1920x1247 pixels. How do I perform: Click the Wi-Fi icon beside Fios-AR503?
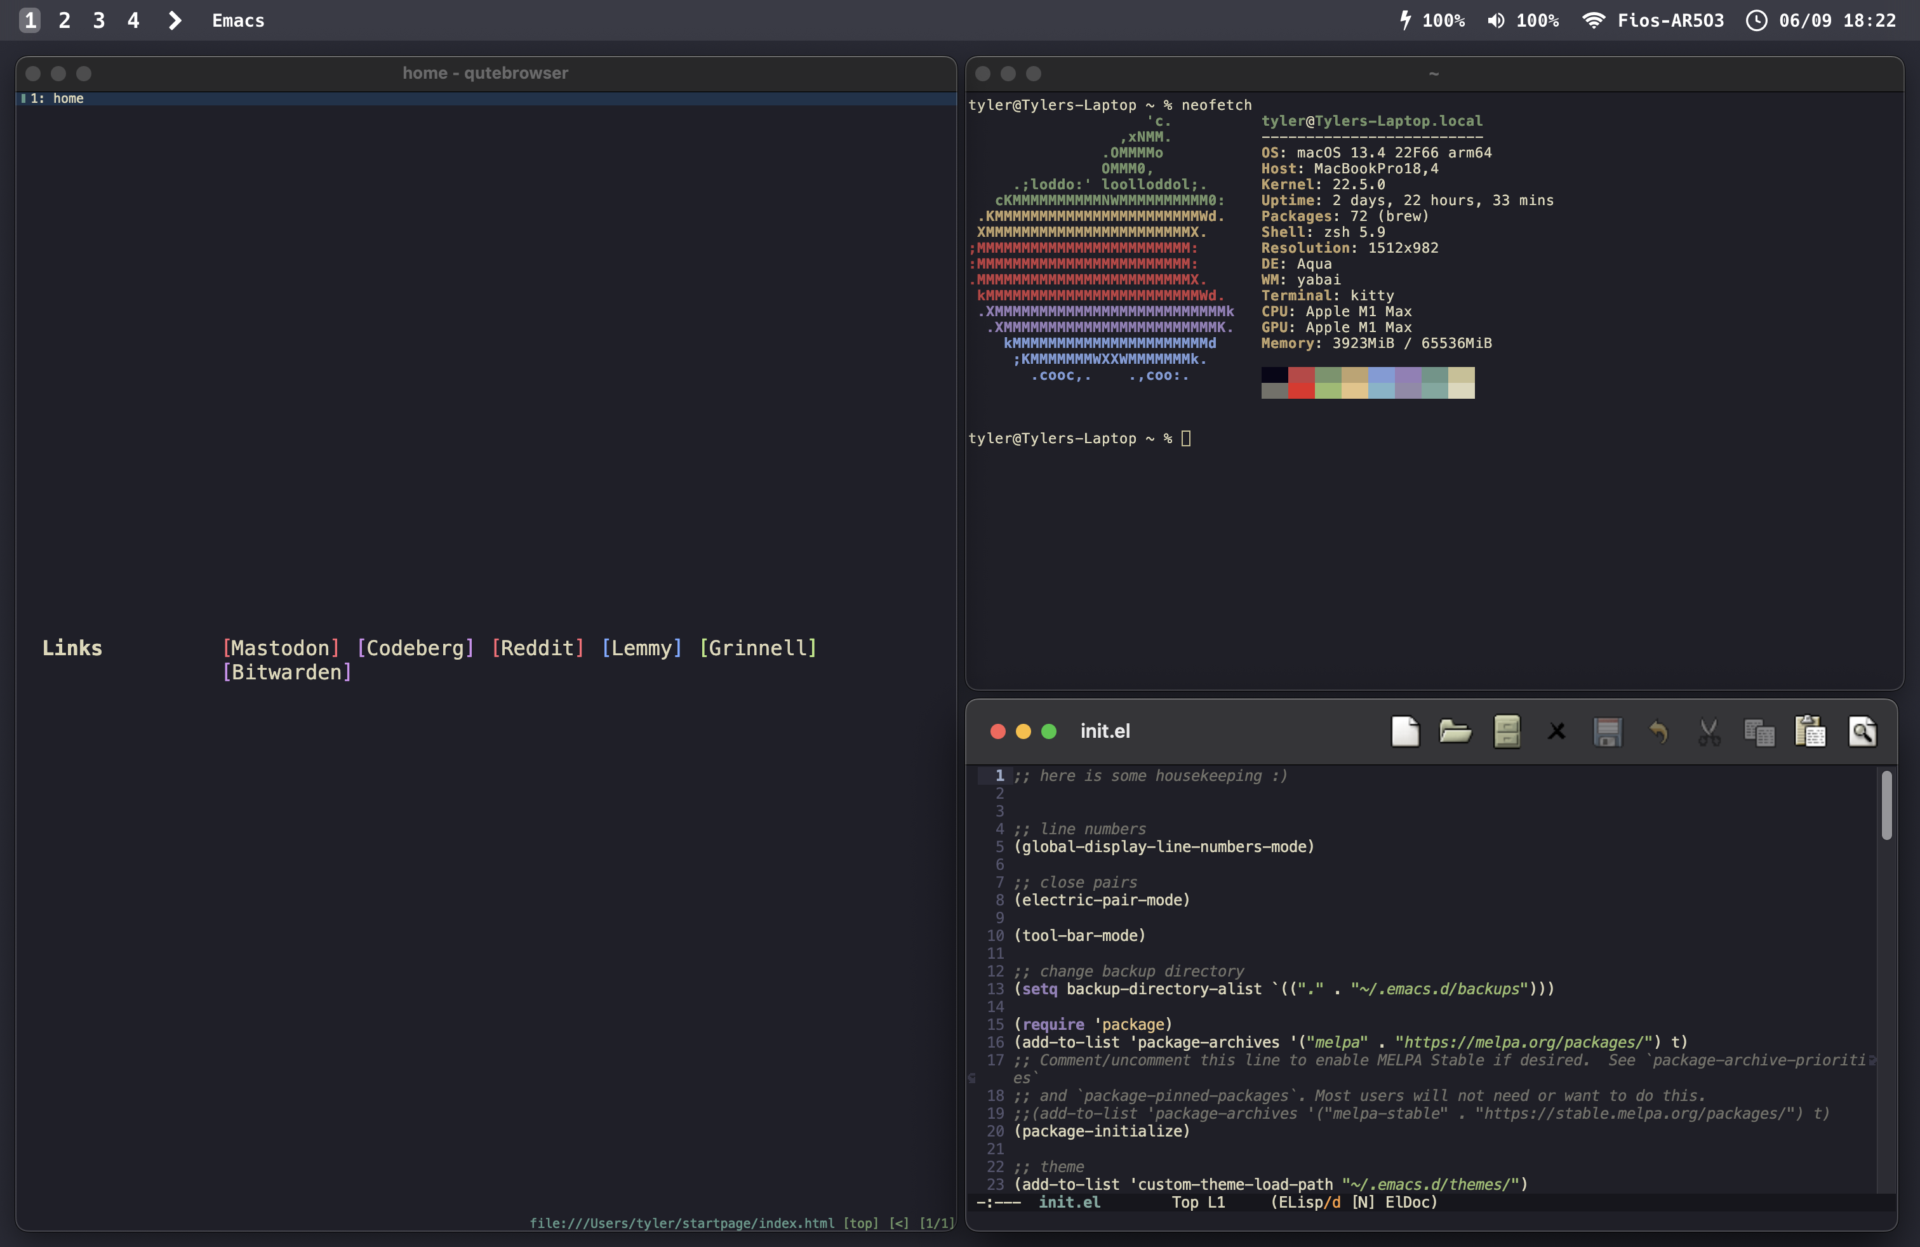pyautogui.click(x=1593, y=20)
